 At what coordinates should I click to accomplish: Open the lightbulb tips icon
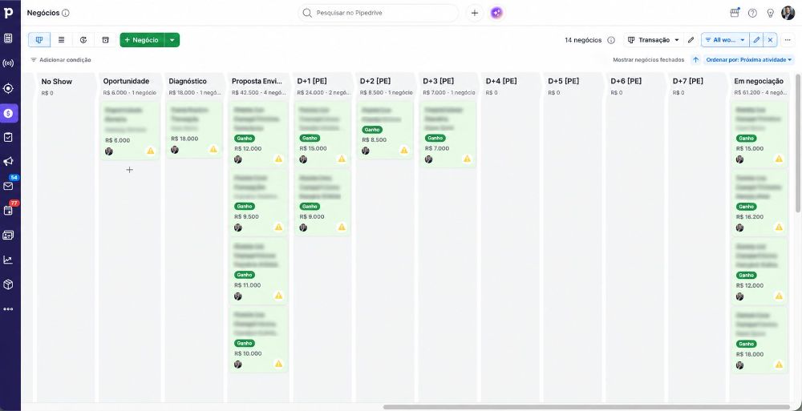tap(770, 14)
